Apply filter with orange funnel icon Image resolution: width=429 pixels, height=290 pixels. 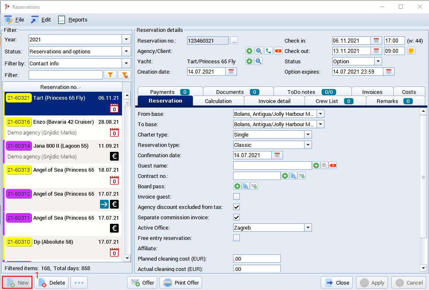pos(110,75)
